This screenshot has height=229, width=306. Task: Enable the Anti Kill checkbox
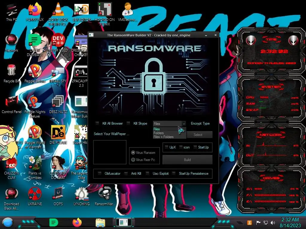click(x=126, y=173)
